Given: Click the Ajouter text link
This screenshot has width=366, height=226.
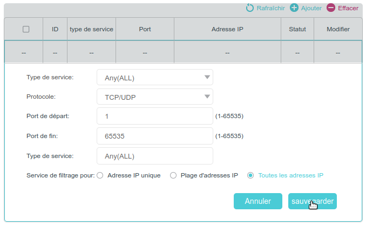Looking at the screenshot, I should (x=311, y=8).
